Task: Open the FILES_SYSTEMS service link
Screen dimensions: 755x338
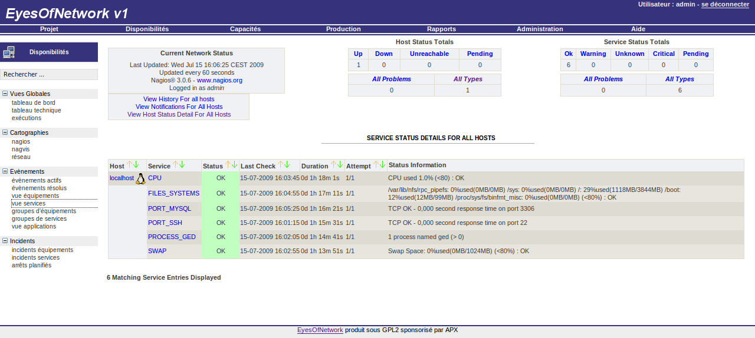Action: tap(173, 193)
